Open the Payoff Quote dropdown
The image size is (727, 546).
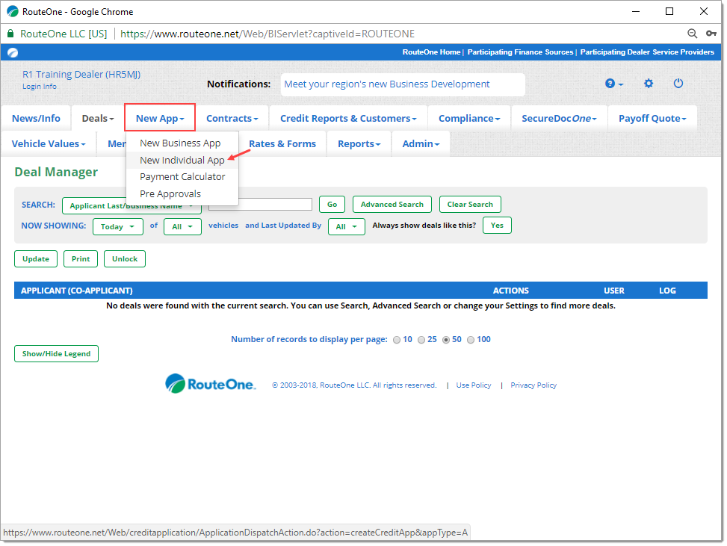coord(652,119)
